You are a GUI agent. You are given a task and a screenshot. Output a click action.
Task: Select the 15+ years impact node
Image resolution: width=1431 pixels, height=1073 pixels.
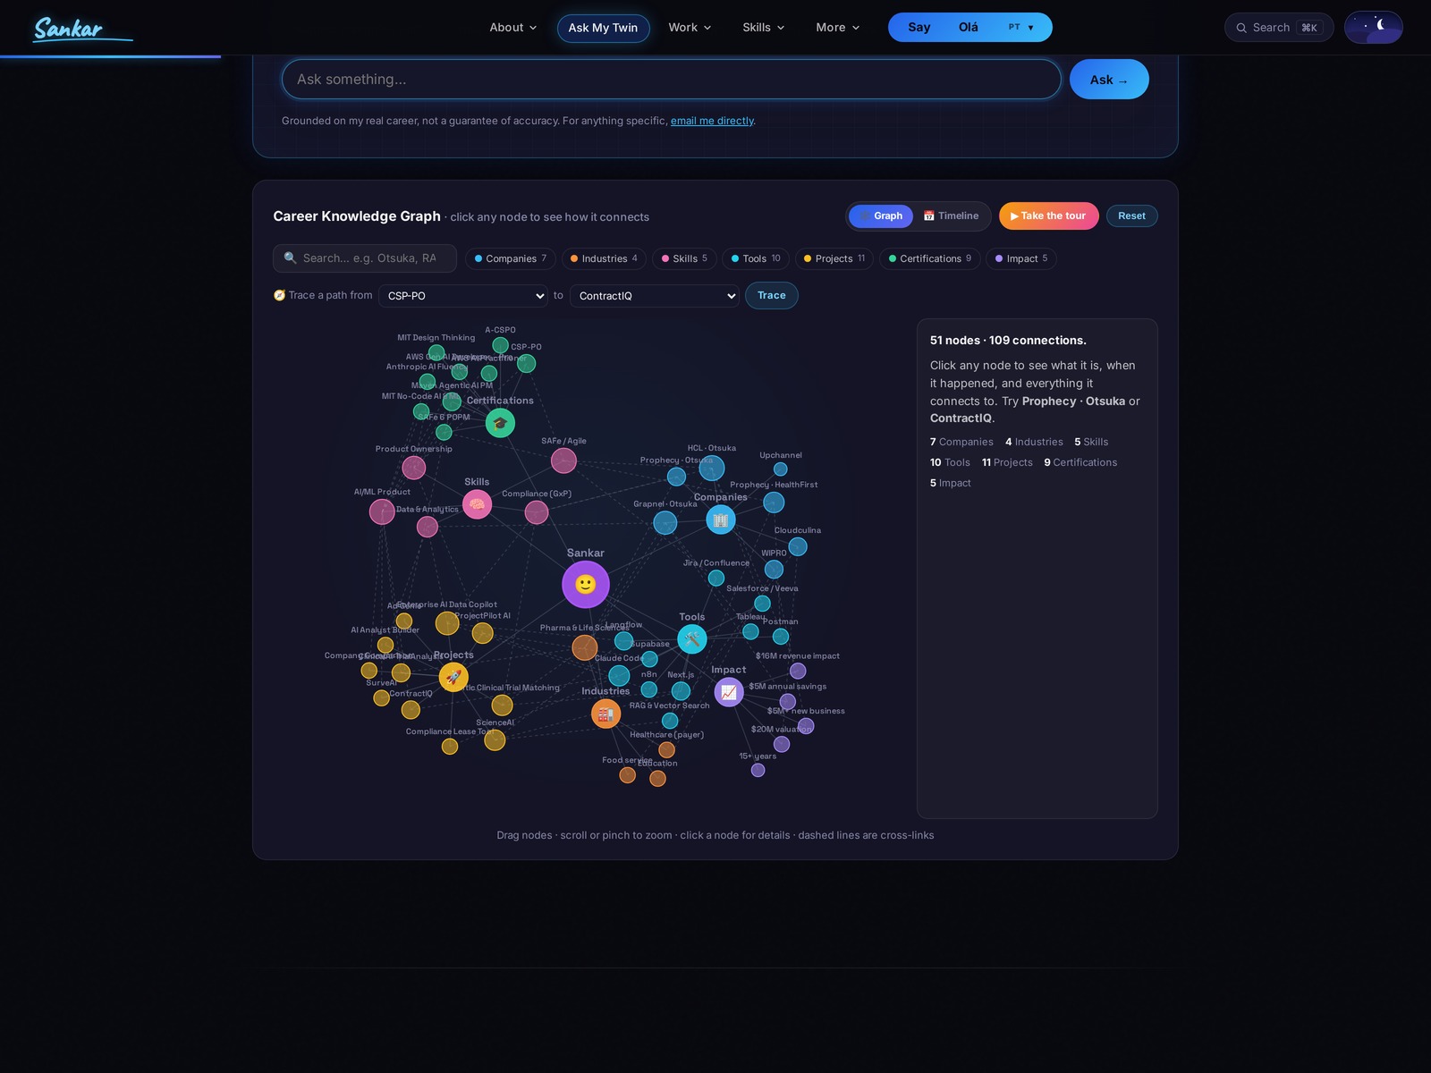tap(758, 770)
